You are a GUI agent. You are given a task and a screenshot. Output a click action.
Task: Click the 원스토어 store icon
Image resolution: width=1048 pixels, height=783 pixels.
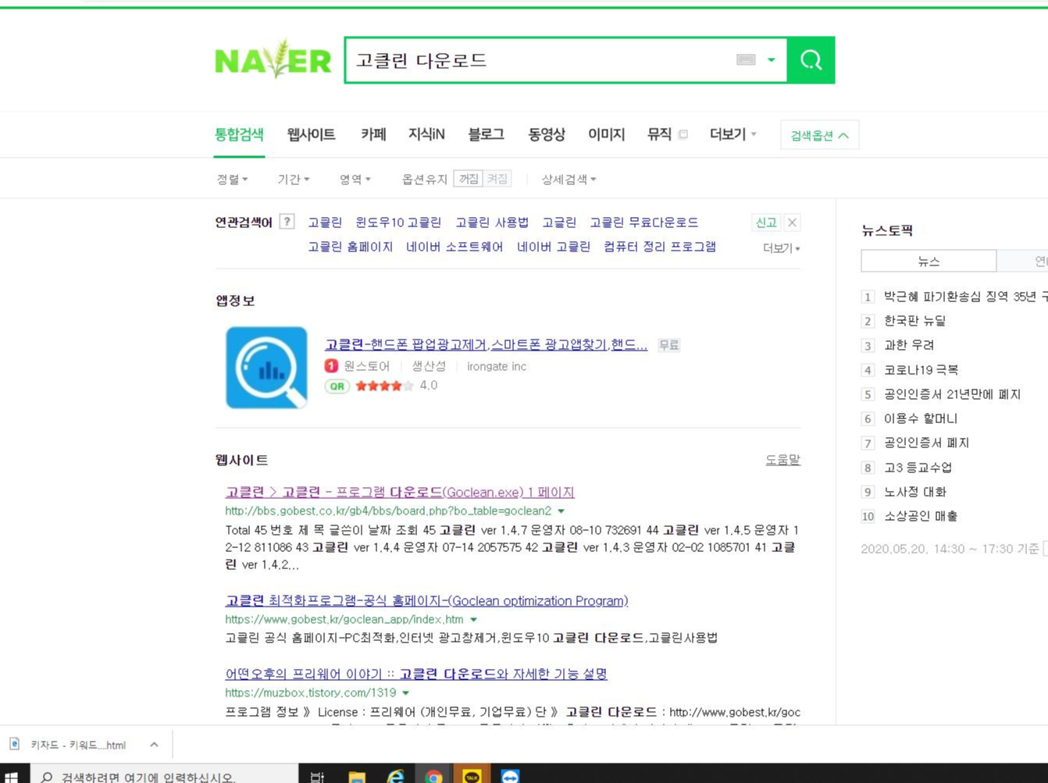[331, 366]
